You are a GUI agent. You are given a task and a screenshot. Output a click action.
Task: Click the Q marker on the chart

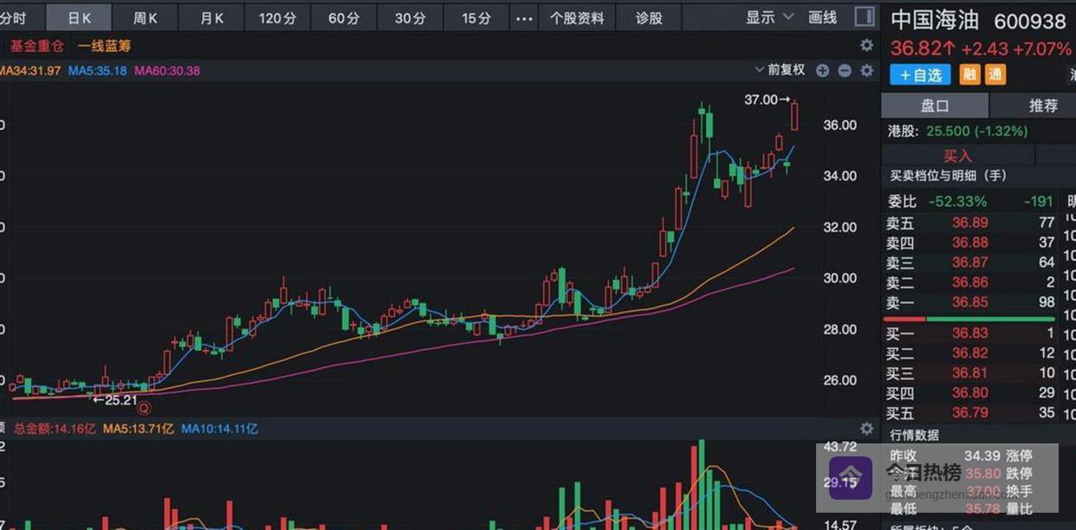click(145, 408)
